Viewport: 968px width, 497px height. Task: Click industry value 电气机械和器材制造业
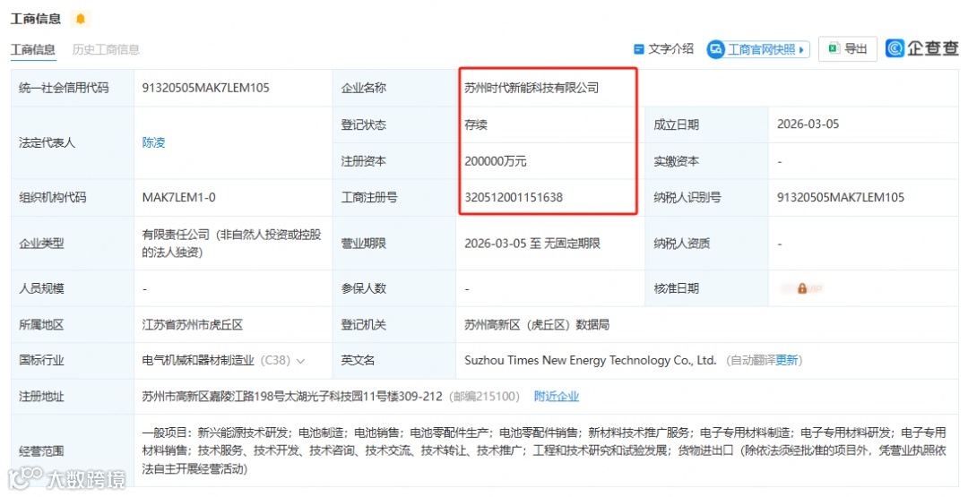click(x=197, y=360)
